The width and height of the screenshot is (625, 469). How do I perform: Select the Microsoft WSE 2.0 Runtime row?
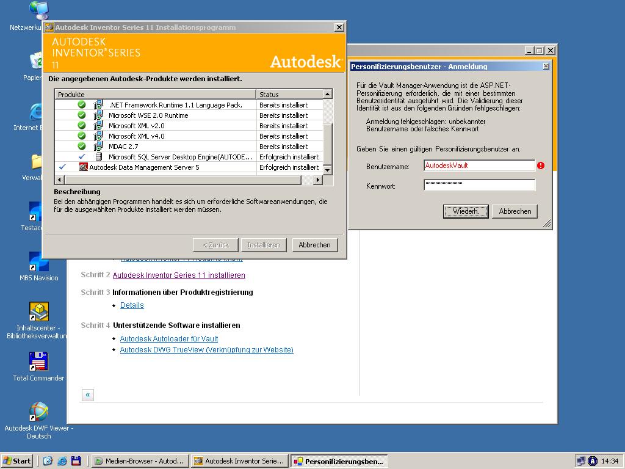(x=189, y=115)
